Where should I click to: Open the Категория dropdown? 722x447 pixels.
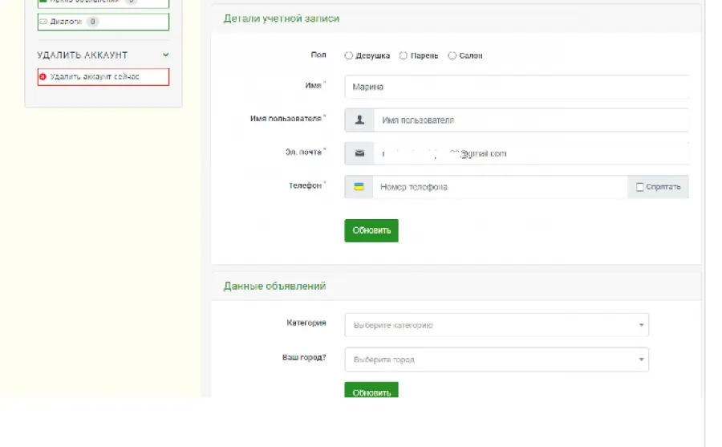497,325
